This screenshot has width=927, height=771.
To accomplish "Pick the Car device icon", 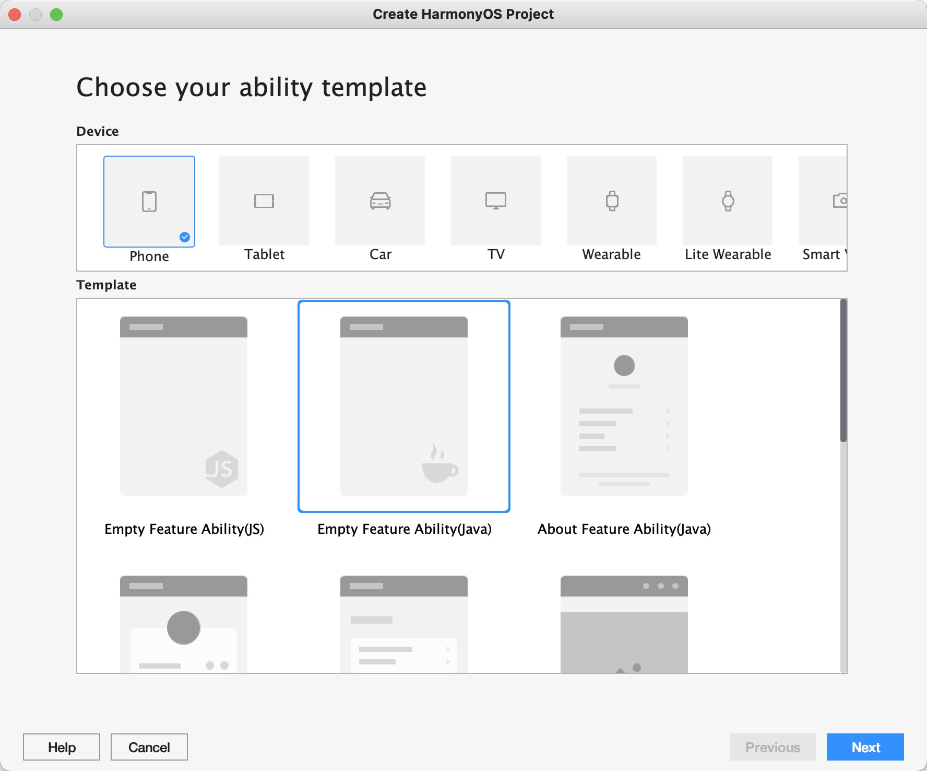I will pos(380,201).
